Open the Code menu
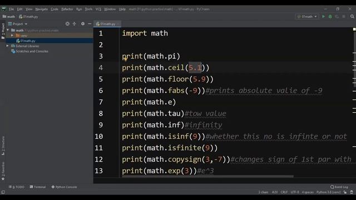This screenshot has width=356, height=200. pos(55,9)
